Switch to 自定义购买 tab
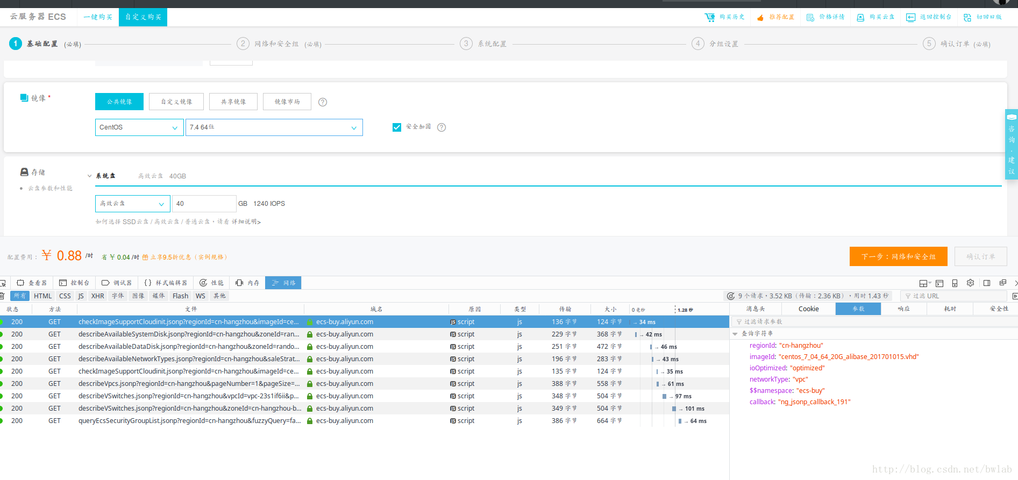Image resolution: width=1018 pixels, height=480 pixels. pos(143,17)
